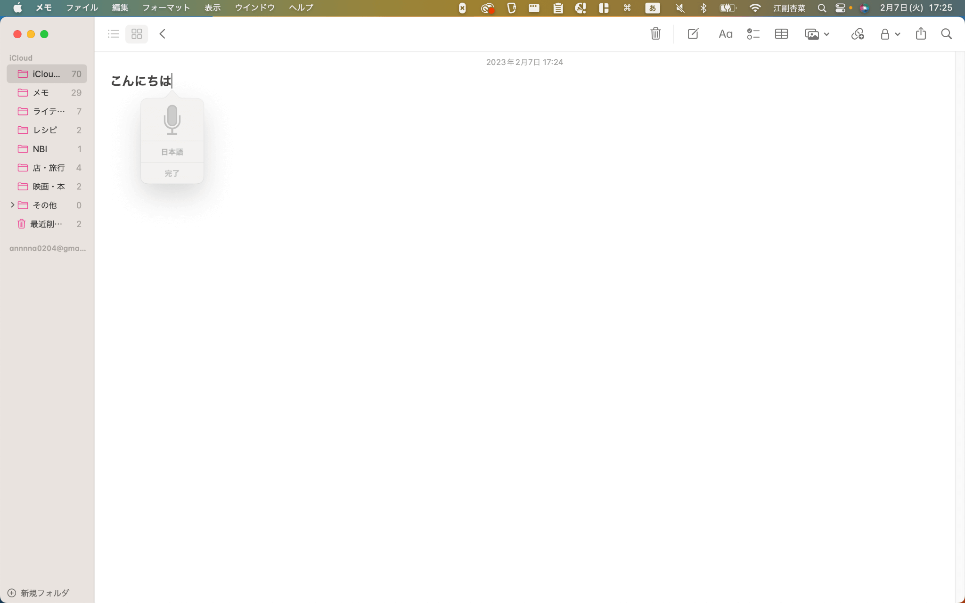Click the table insert icon
This screenshot has height=603, width=965.
782,34
